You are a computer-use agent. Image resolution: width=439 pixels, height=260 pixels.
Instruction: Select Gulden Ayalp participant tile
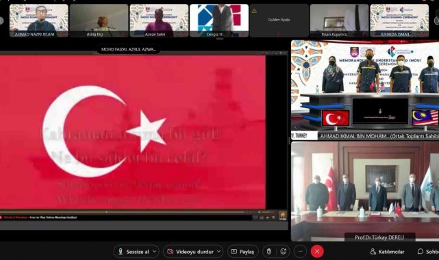(x=279, y=21)
